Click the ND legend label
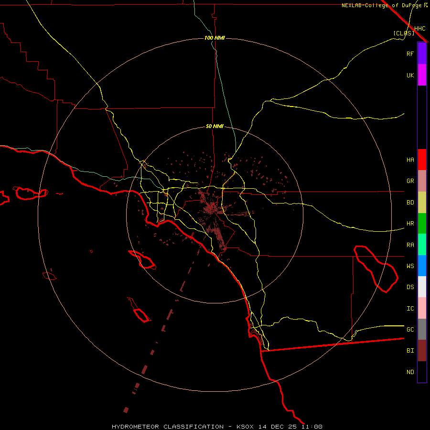Screen dimensions: 430x430 (410, 372)
